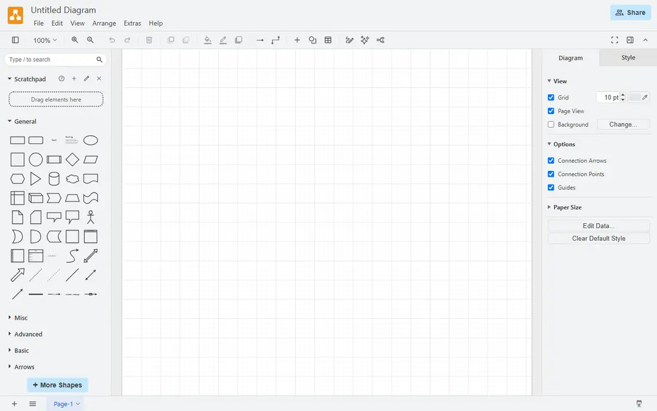Collapse the View section in Diagram panel
657x411 pixels.
(x=557, y=81)
